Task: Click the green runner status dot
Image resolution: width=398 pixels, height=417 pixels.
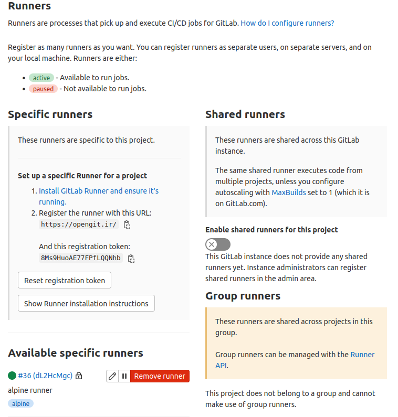Action: pos(12,376)
